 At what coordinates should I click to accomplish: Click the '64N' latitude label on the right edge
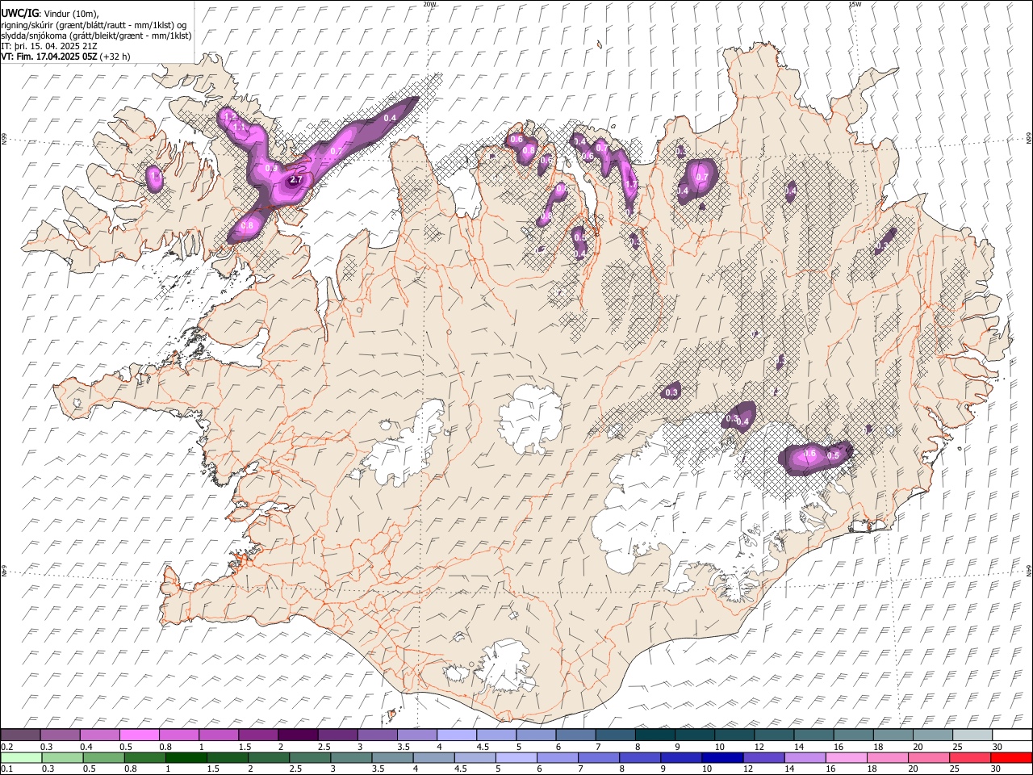(1029, 570)
